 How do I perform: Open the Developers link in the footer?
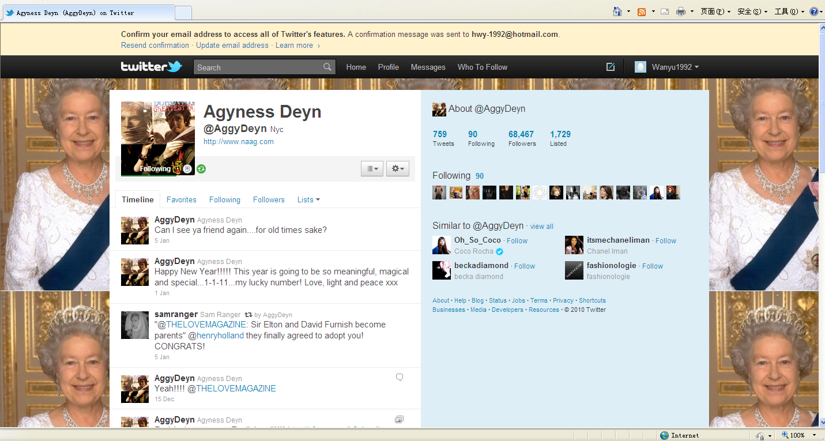[x=507, y=310]
